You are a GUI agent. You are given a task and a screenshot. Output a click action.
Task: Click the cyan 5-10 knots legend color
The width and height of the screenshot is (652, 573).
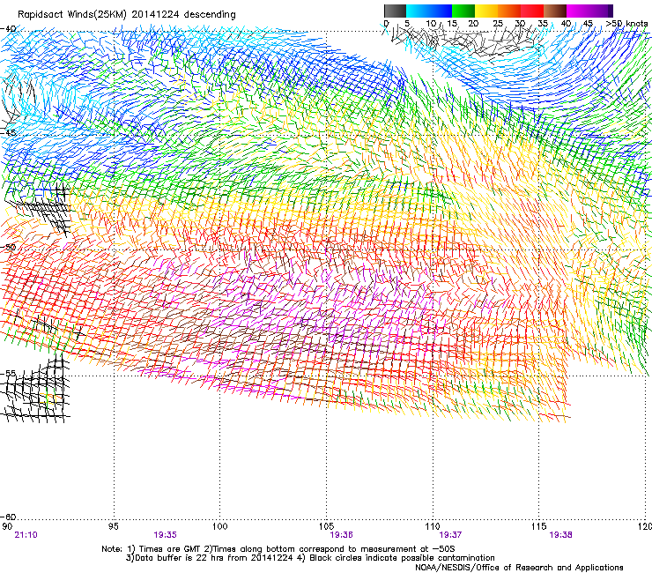pyautogui.click(x=418, y=11)
